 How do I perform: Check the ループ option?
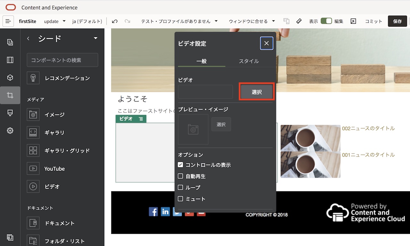point(180,187)
